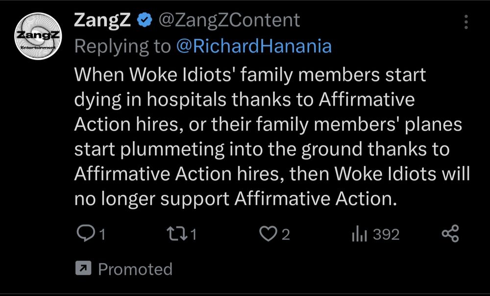Click the line "no longer support Affirmative Action."
The image size is (490, 296).
point(234,199)
